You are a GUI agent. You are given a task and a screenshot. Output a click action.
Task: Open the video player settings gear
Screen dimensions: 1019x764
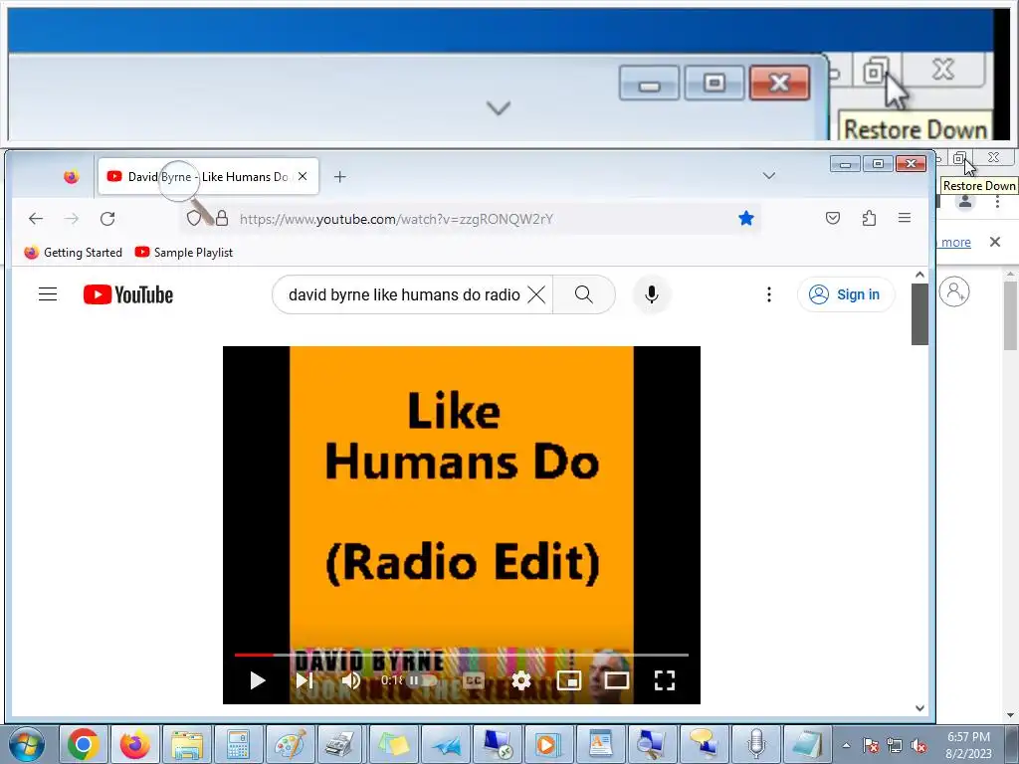coord(520,680)
